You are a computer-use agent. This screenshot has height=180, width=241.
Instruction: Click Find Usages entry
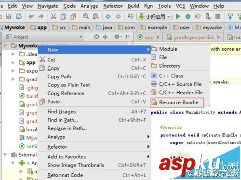pos(94,111)
